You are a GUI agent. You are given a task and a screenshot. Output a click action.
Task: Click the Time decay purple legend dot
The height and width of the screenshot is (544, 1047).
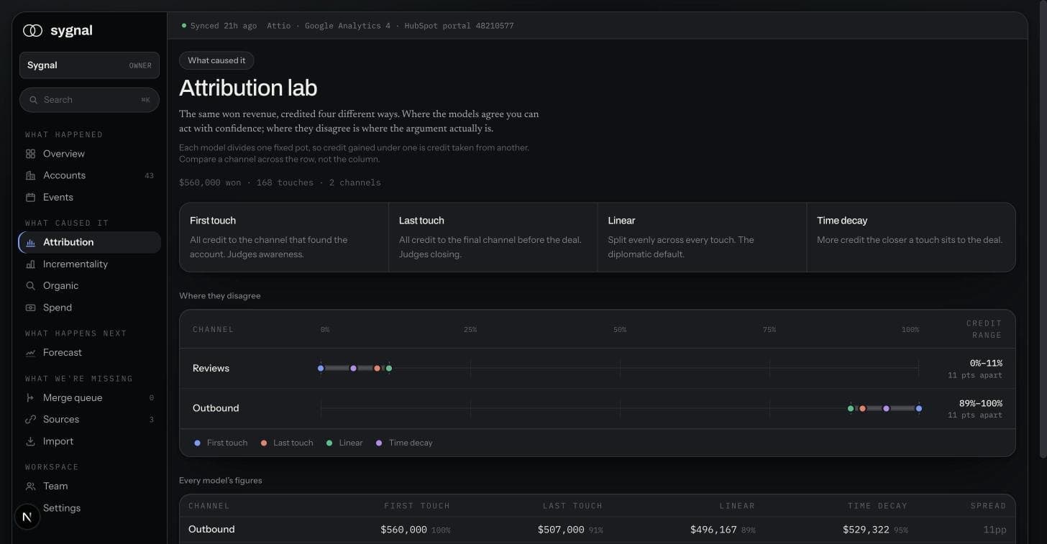coord(379,443)
